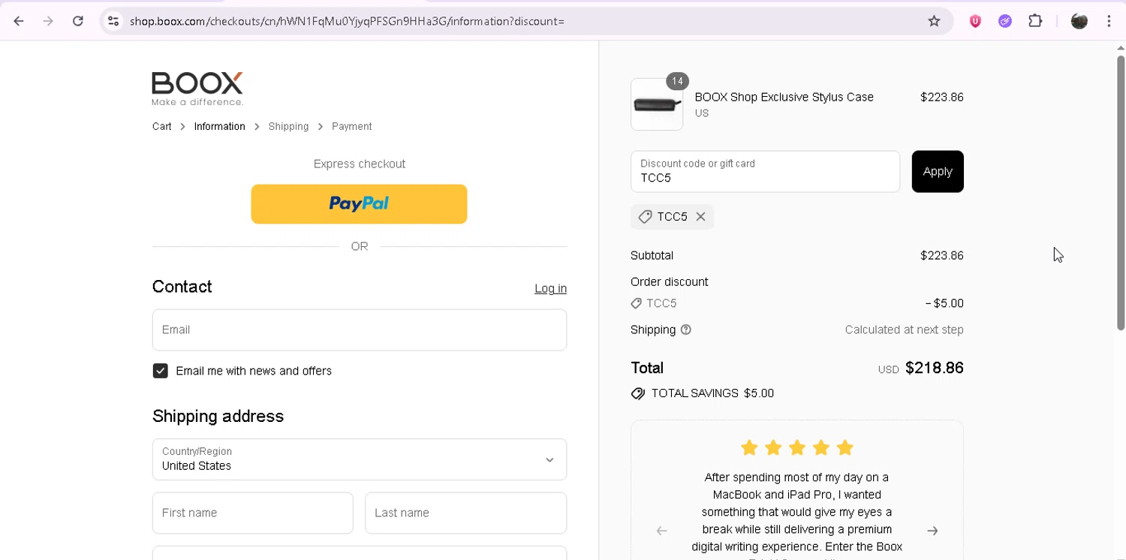Click the − $5.00 order discount value
This screenshot has width=1126, height=560.
click(944, 303)
